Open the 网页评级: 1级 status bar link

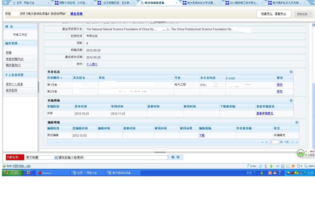(x=22, y=166)
